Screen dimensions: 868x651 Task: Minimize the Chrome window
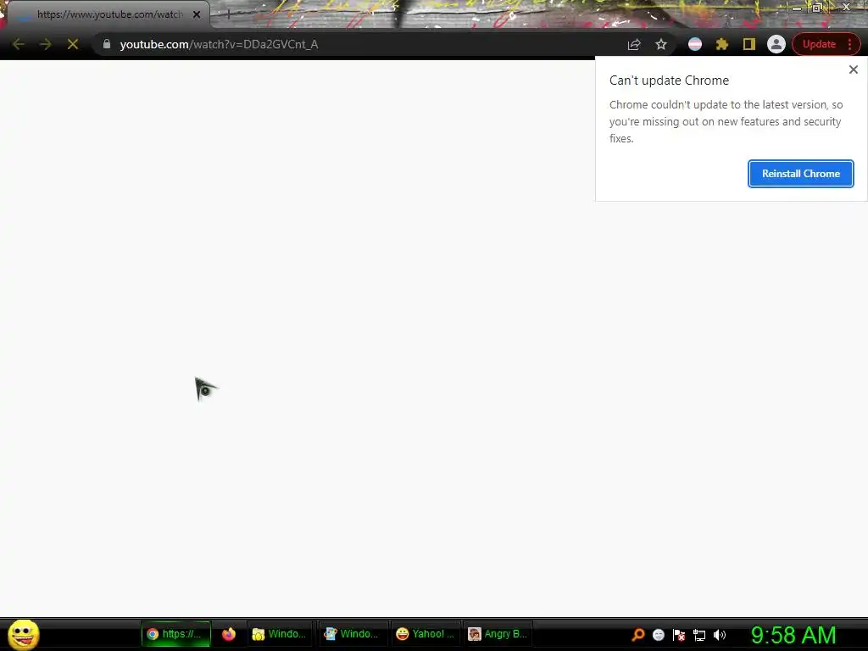[x=797, y=8]
